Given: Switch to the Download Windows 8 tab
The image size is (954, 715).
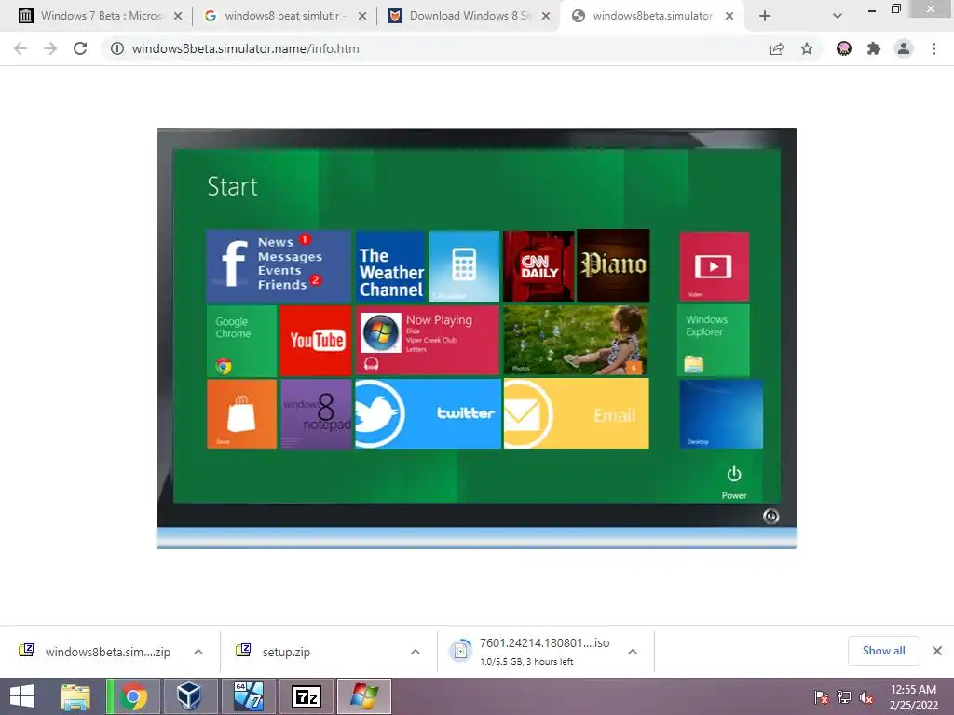Looking at the screenshot, I should 468,16.
